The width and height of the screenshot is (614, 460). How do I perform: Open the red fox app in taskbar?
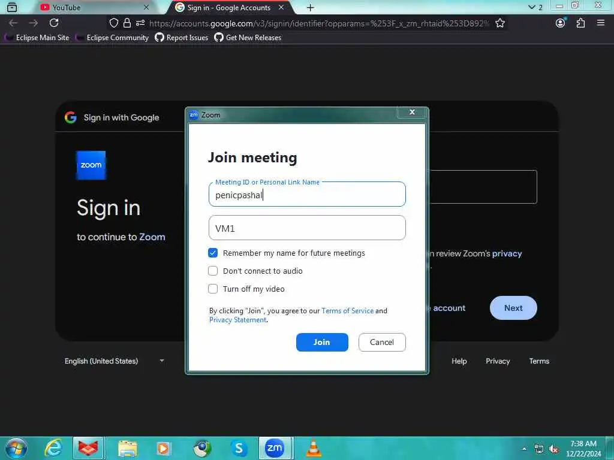point(88,448)
